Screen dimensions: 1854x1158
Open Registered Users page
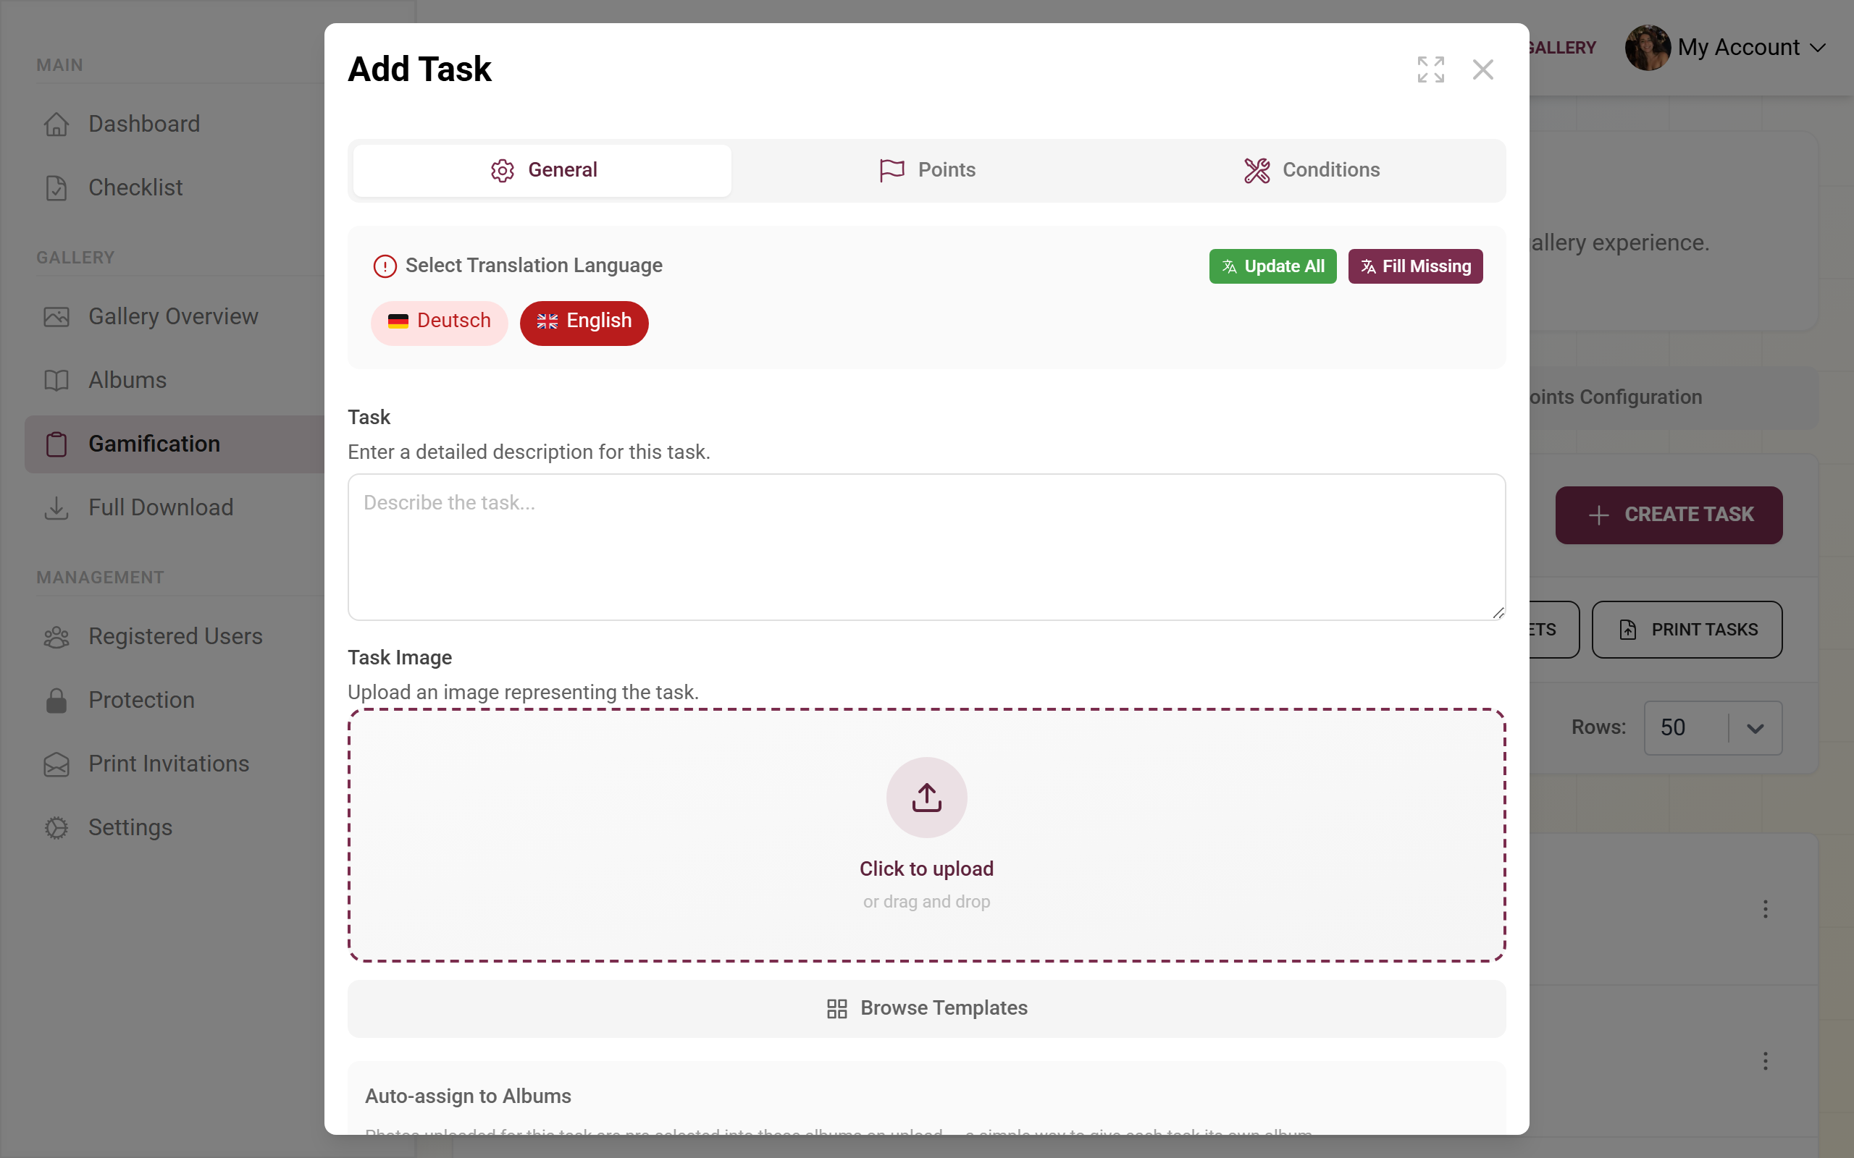(x=176, y=636)
